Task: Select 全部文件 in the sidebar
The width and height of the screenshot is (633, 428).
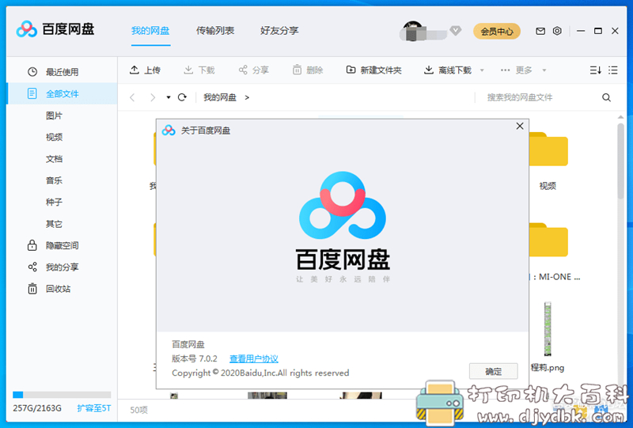Action: click(62, 93)
